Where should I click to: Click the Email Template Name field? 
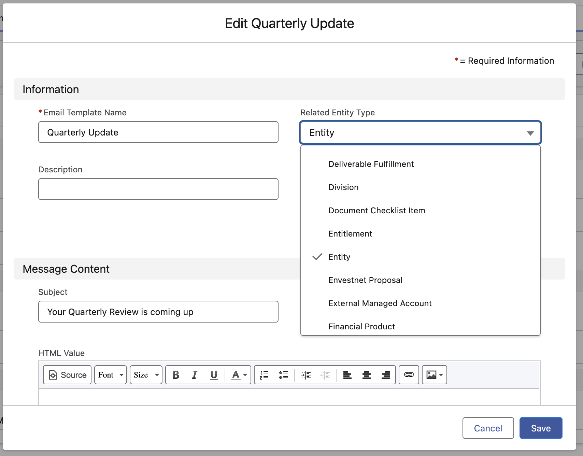pyautogui.click(x=158, y=132)
